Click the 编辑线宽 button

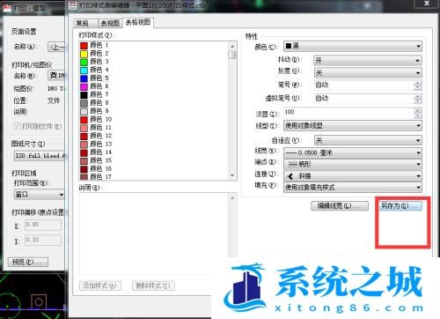click(x=340, y=206)
